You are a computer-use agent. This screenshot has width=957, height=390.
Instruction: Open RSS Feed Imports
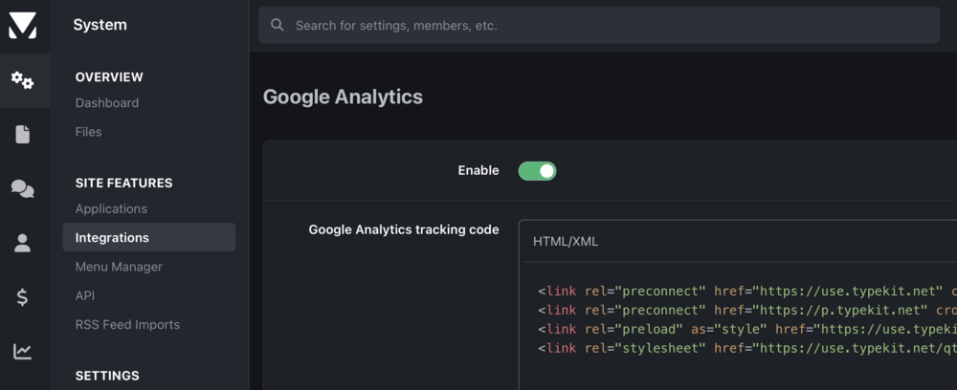[x=127, y=325]
